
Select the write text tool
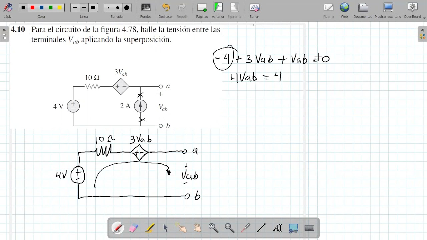coord(277,228)
